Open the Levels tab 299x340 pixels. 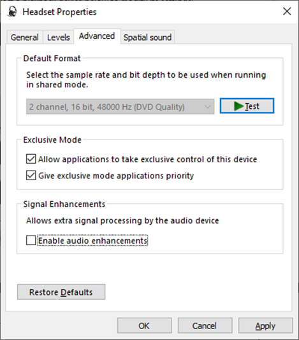59,38
